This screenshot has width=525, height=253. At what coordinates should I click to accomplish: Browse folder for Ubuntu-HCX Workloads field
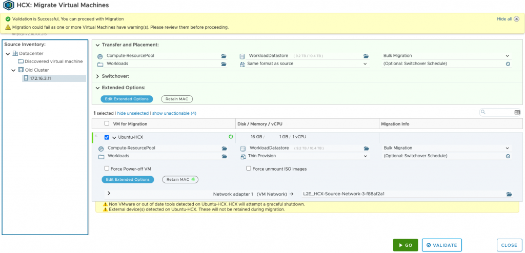(x=225, y=156)
